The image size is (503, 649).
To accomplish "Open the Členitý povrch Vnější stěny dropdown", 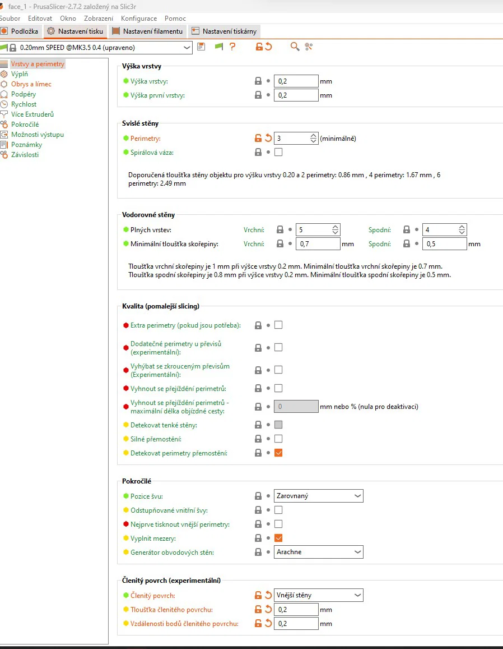I will pos(319,595).
